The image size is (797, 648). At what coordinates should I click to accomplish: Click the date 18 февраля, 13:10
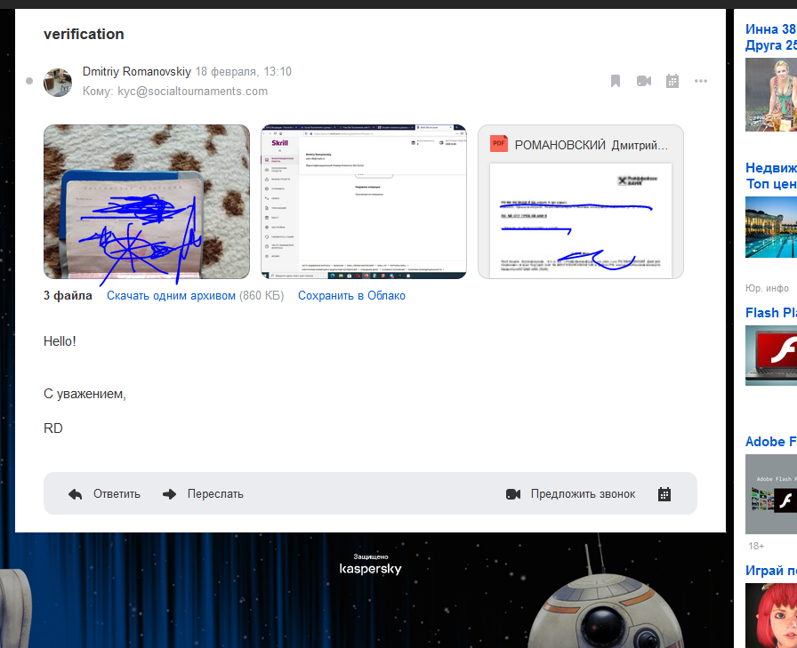[244, 72]
